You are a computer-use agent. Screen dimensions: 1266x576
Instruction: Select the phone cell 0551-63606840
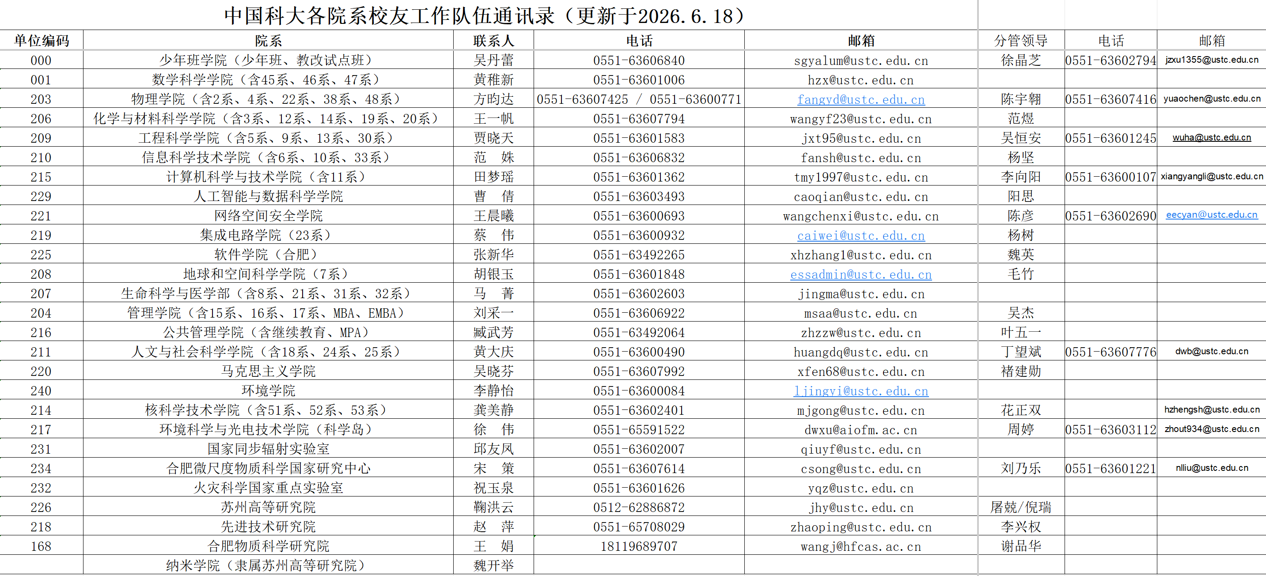pyautogui.click(x=639, y=60)
